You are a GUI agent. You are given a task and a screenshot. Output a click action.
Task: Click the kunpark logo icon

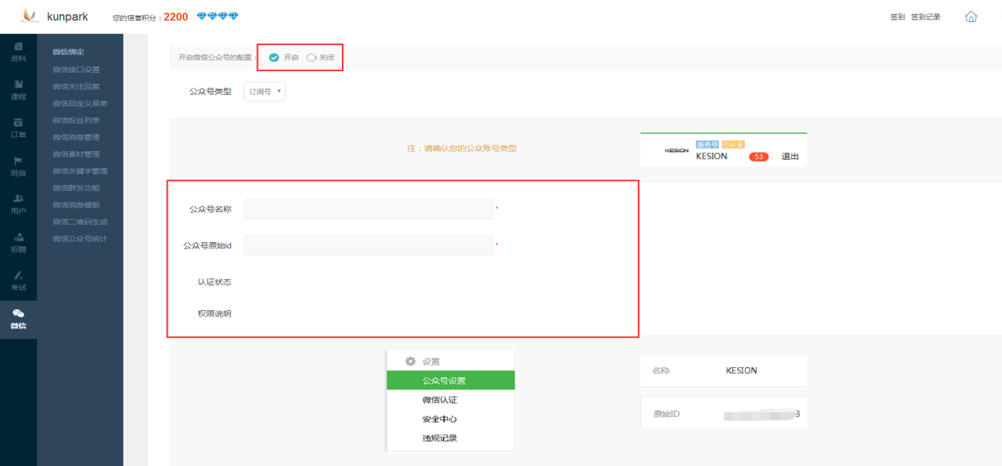point(29,16)
